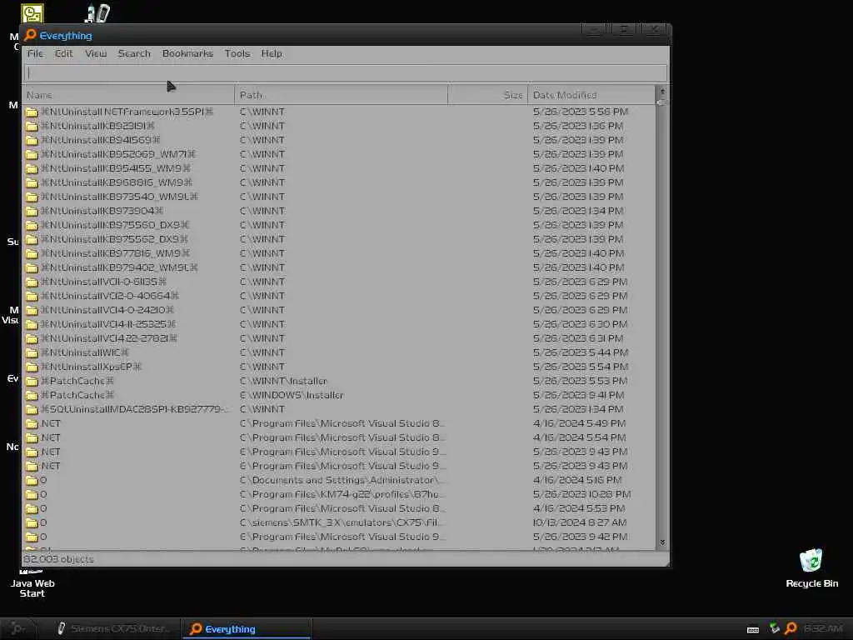The image size is (853, 640).
Task: Click folder icon of $NtUninstallKB975562_DX9$
Action: (32, 239)
